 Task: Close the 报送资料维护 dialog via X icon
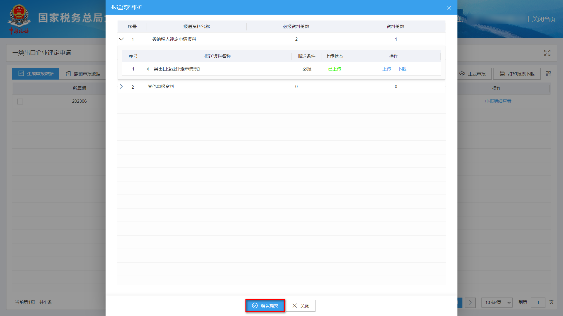click(x=449, y=8)
